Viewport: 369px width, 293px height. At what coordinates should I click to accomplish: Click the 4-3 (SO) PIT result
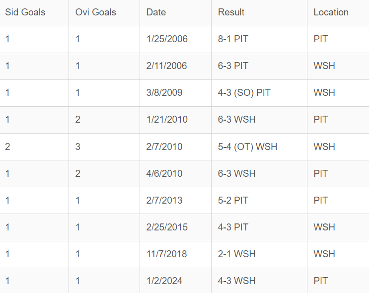point(244,93)
